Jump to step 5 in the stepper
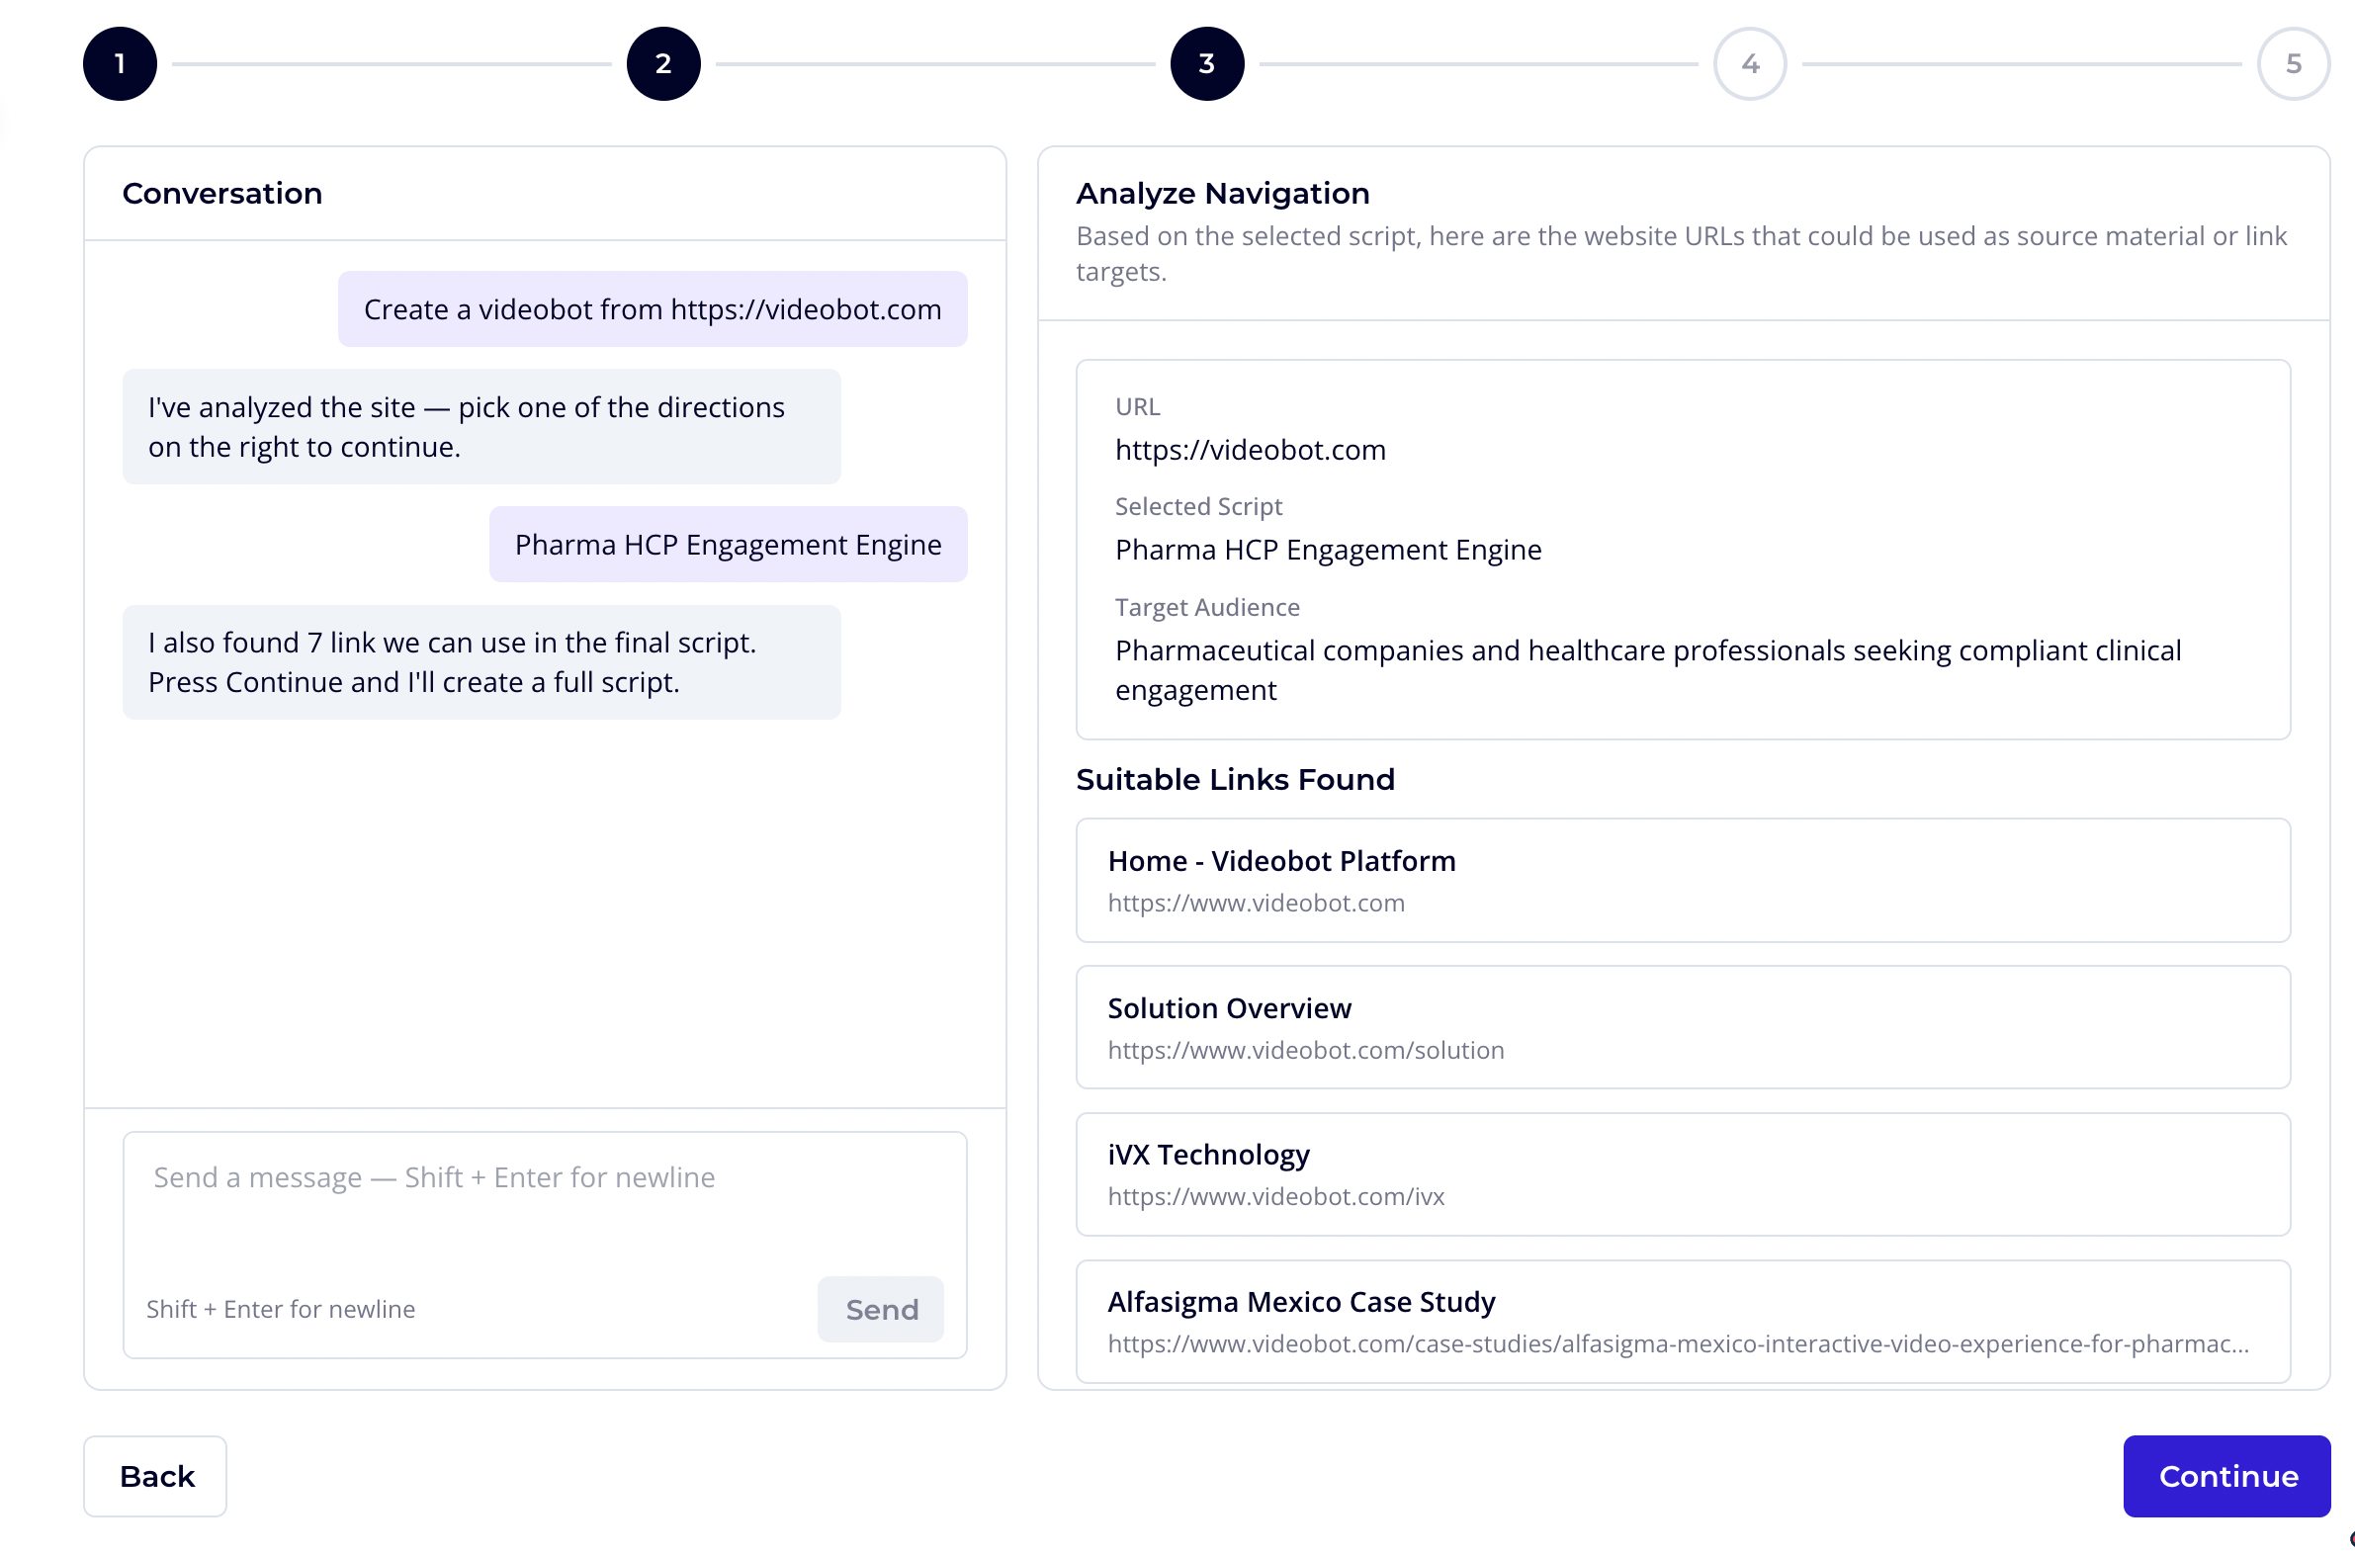2355x1556 pixels. 2293,64
